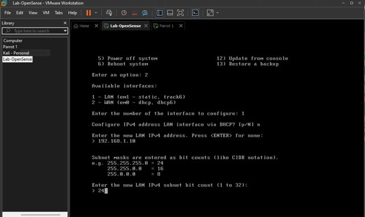Close the Home tab
This screenshot has width=365, height=217.
tap(97, 25)
